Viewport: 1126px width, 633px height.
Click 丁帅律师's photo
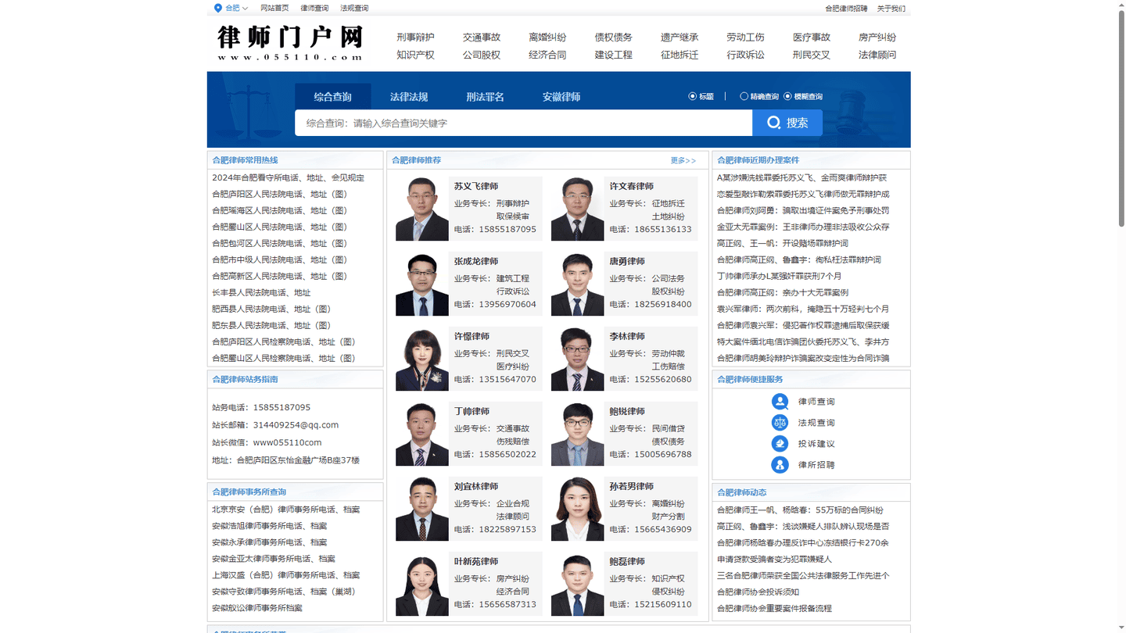coord(422,434)
